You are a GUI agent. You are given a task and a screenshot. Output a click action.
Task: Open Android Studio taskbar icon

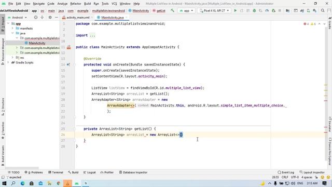(77, 183)
